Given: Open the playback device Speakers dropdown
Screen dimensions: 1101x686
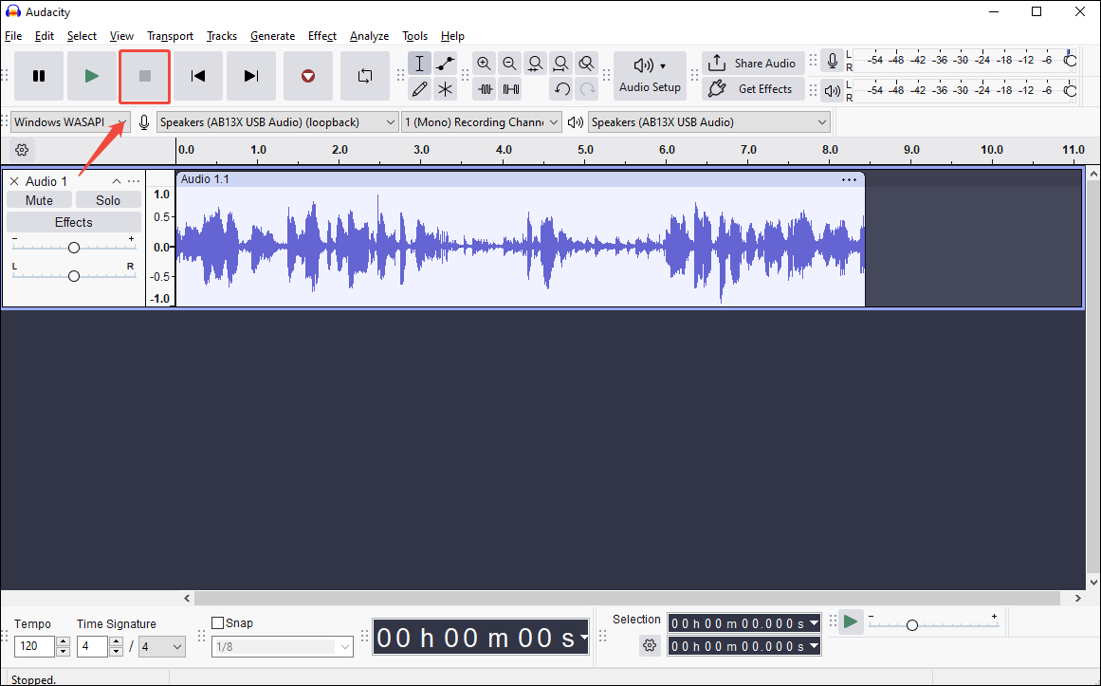Looking at the screenshot, I should 709,122.
